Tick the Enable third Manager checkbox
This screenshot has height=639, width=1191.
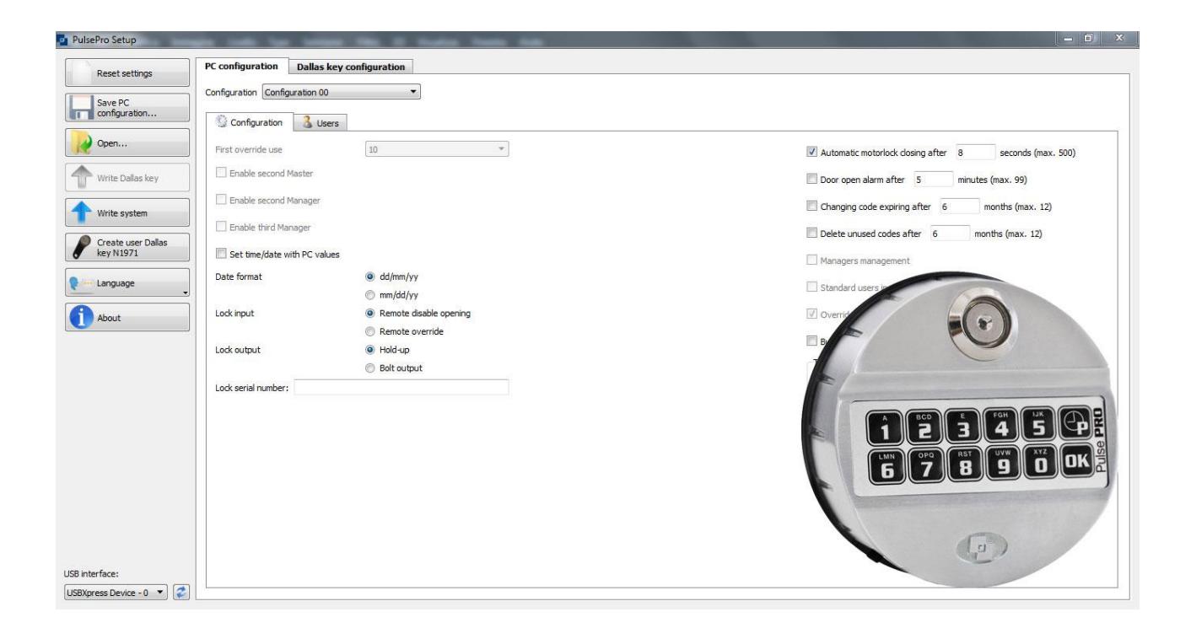[x=223, y=226]
